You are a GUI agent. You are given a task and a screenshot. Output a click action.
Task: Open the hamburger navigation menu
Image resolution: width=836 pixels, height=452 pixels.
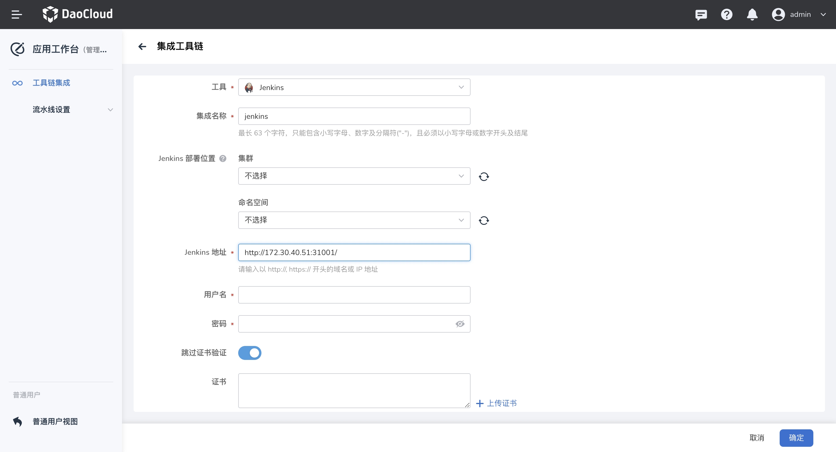[x=17, y=14]
